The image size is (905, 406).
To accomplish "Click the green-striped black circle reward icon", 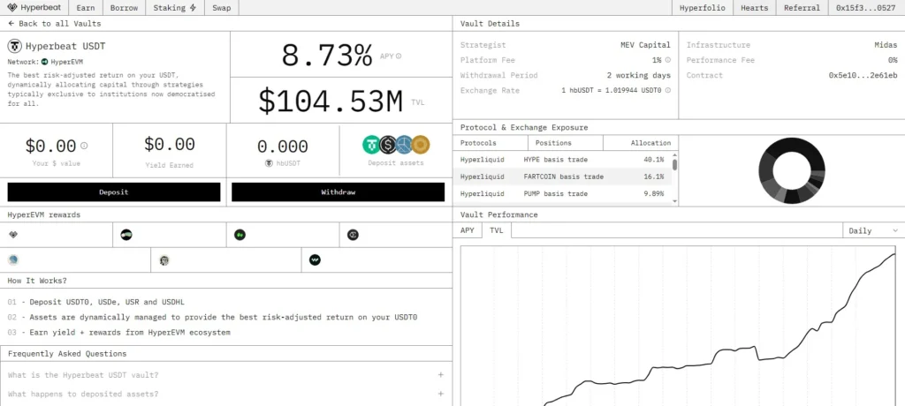I will [126, 235].
